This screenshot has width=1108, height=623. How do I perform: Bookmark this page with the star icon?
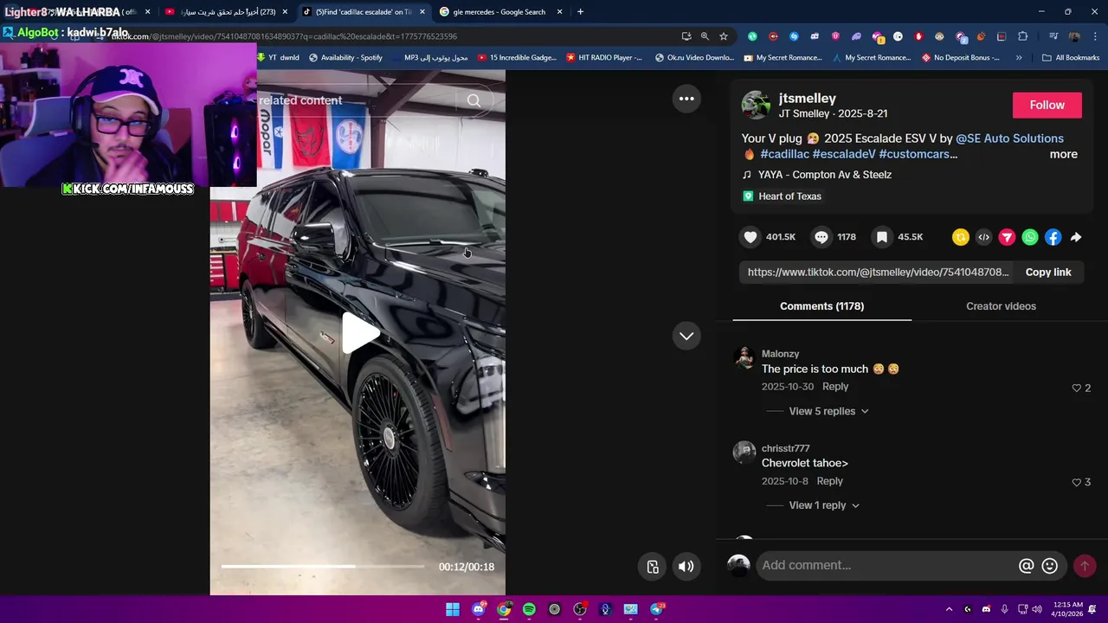click(x=724, y=36)
